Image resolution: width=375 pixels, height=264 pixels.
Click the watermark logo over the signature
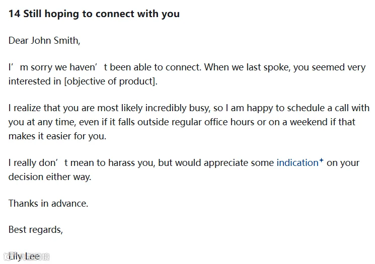click(27, 256)
